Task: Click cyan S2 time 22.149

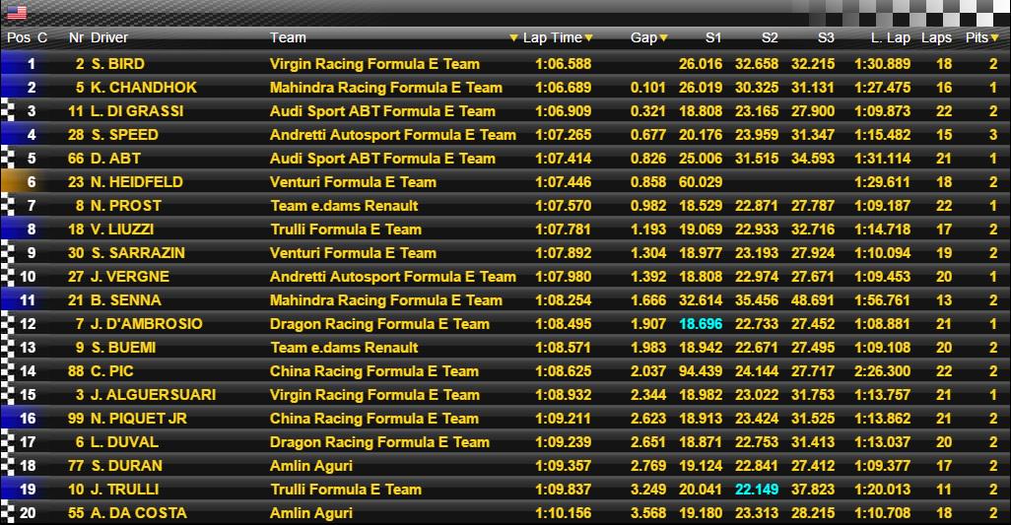Action: [x=757, y=489]
